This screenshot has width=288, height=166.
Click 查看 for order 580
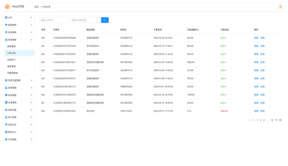256,111
